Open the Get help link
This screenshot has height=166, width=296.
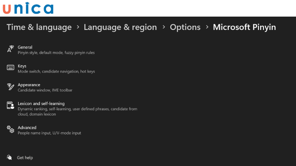25,158
